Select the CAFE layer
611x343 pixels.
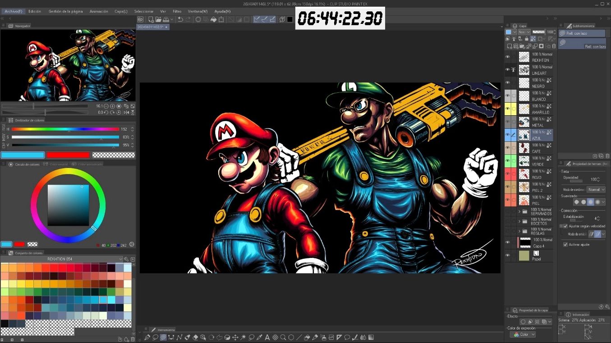[529, 148]
